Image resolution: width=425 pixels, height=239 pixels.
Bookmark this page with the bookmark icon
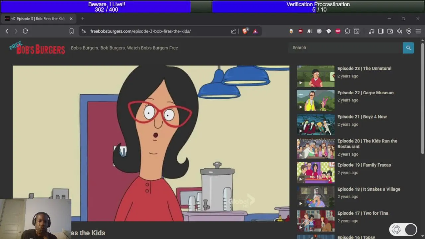tap(71, 31)
